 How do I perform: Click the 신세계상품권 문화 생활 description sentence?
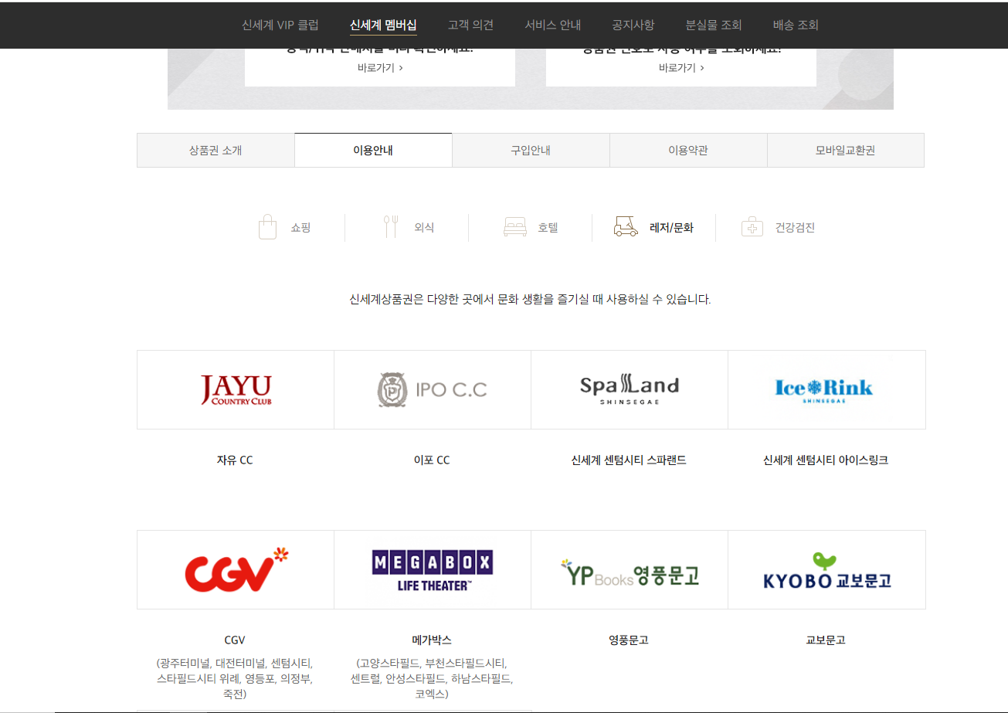pos(530,299)
